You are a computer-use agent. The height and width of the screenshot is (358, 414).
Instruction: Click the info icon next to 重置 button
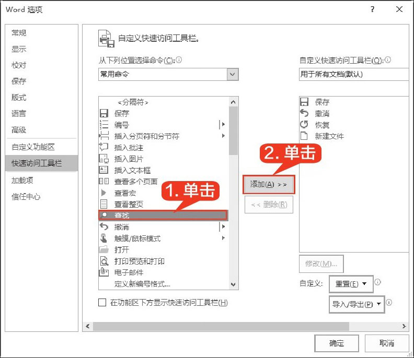pyautogui.click(x=377, y=282)
